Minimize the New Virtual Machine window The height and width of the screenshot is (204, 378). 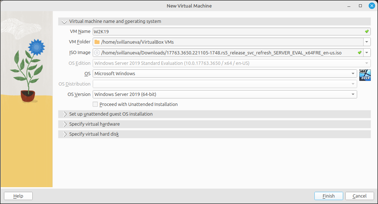(349, 6)
